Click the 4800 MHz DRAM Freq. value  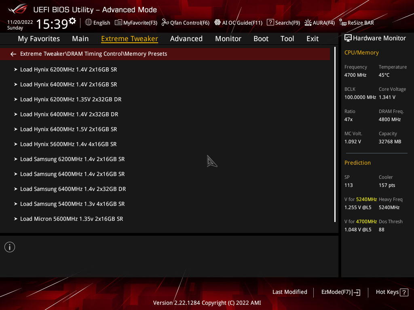(389, 119)
